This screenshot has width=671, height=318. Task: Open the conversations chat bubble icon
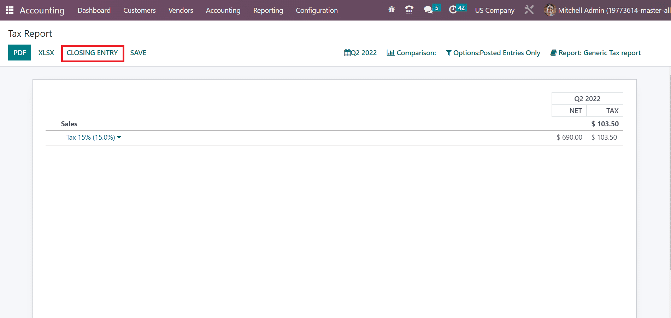pyautogui.click(x=428, y=10)
